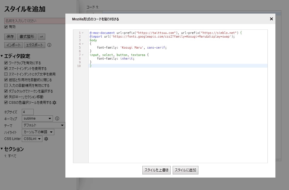Open the キーマップ sublime dropdown
The image size is (289, 190).
coord(37,118)
